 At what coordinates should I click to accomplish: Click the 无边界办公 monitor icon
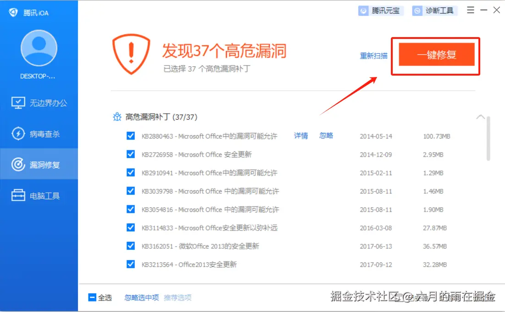(x=18, y=103)
